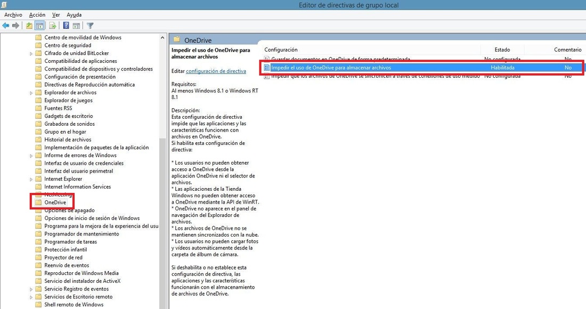
Task: Select Centro de movilidad de Windows
Action: click(83, 37)
